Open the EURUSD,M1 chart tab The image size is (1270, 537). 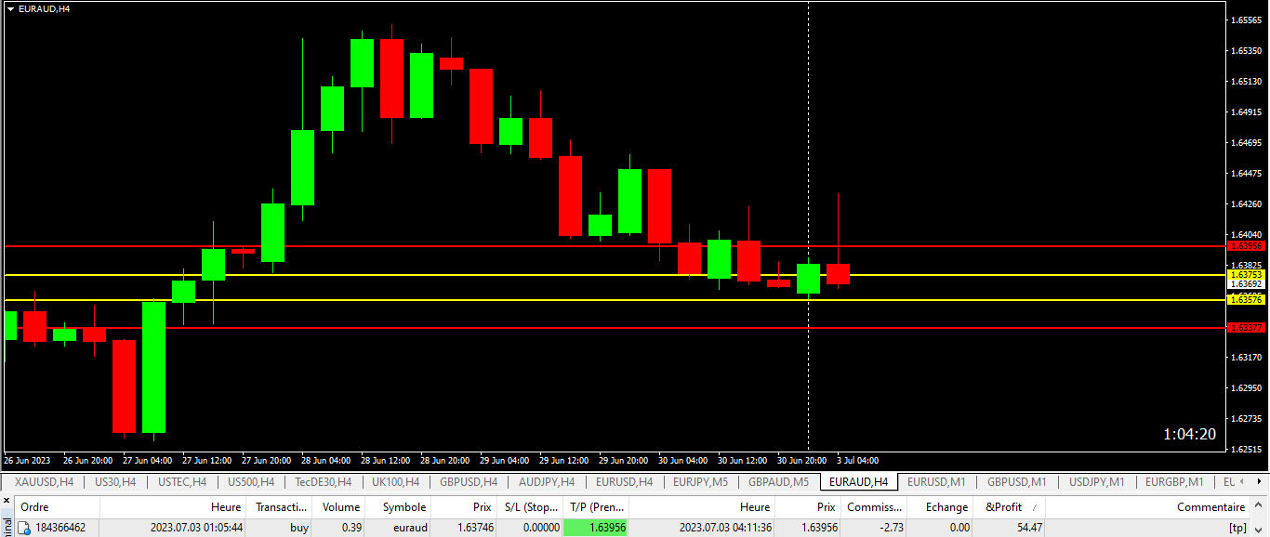pos(936,482)
